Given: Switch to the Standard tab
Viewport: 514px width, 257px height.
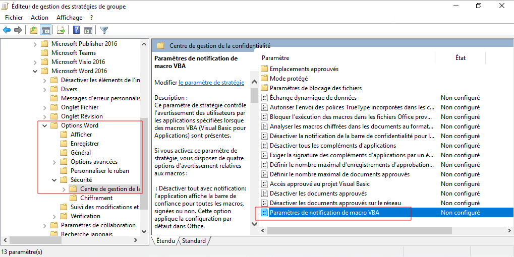Looking at the screenshot, I should [194, 241].
